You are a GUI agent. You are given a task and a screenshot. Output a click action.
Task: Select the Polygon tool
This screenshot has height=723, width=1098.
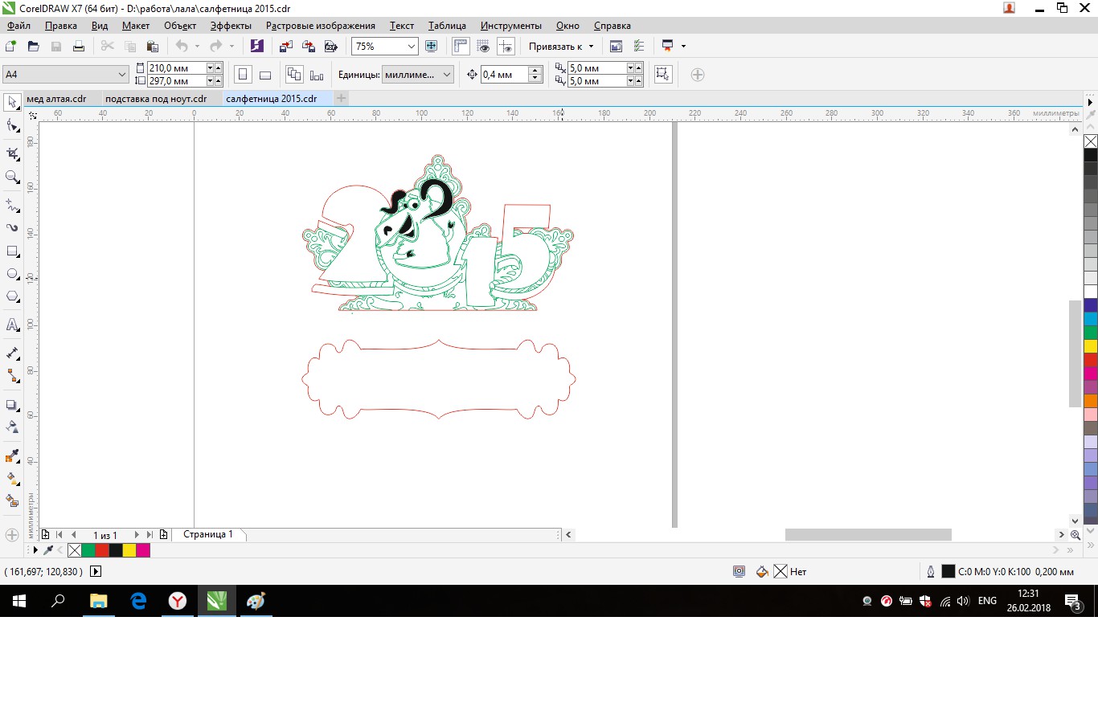tap(12, 297)
